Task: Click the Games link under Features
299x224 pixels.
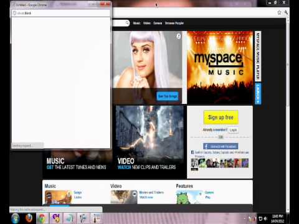Action: 209,192
